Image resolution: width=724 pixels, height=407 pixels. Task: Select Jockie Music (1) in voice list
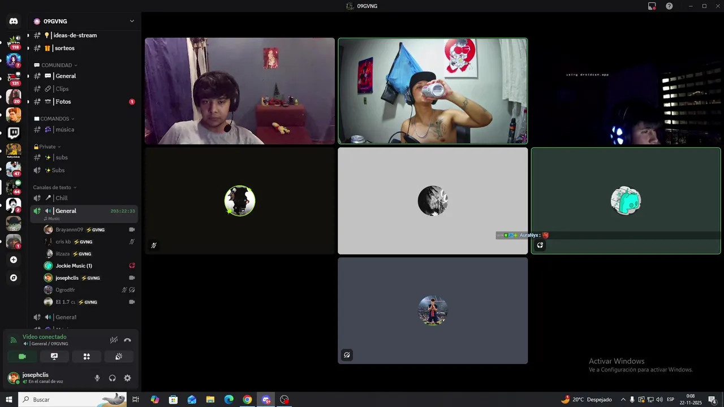[89, 266]
